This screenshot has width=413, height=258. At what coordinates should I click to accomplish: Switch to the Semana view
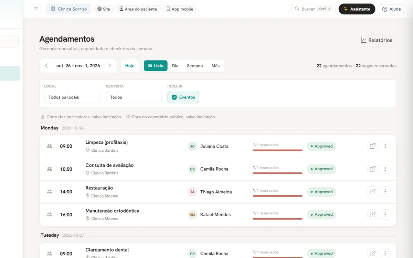(195, 66)
